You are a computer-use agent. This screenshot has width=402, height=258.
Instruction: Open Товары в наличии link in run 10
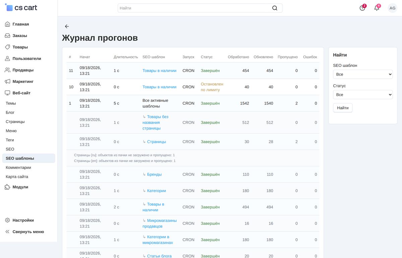tap(159, 87)
